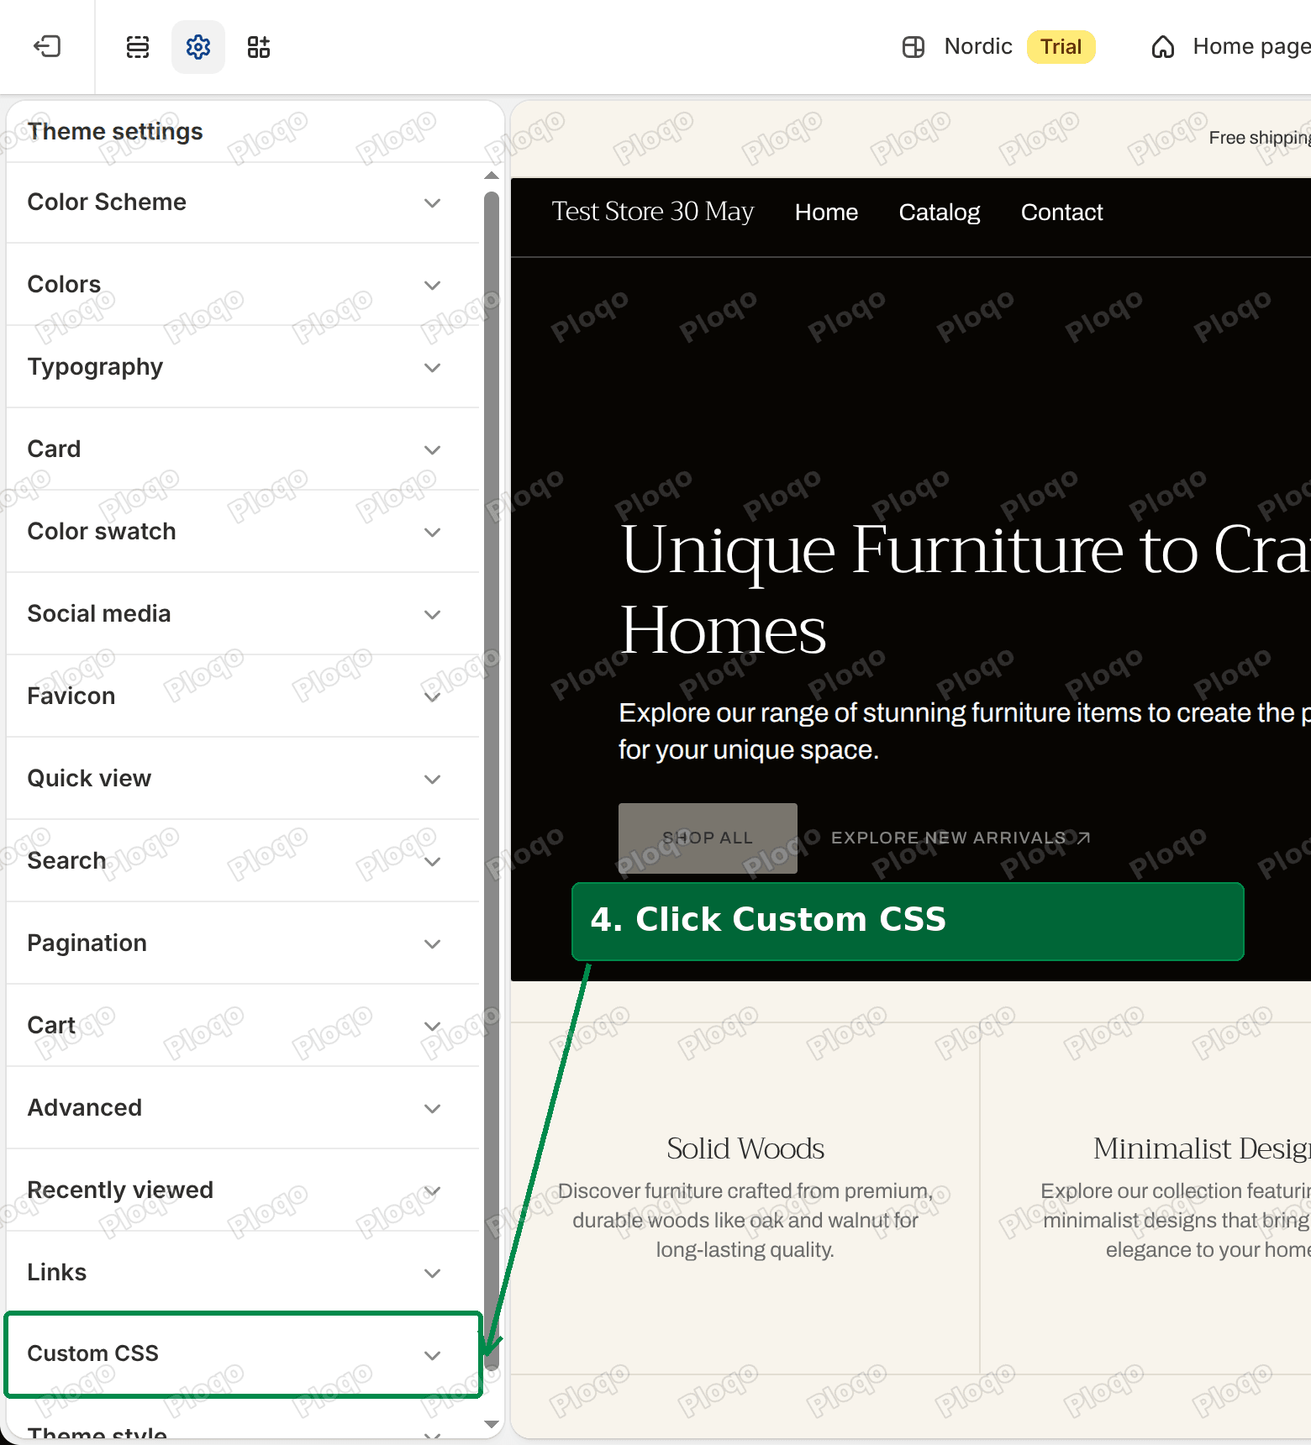Click the Home page house icon
The width and height of the screenshot is (1311, 1445).
pyautogui.click(x=1163, y=47)
